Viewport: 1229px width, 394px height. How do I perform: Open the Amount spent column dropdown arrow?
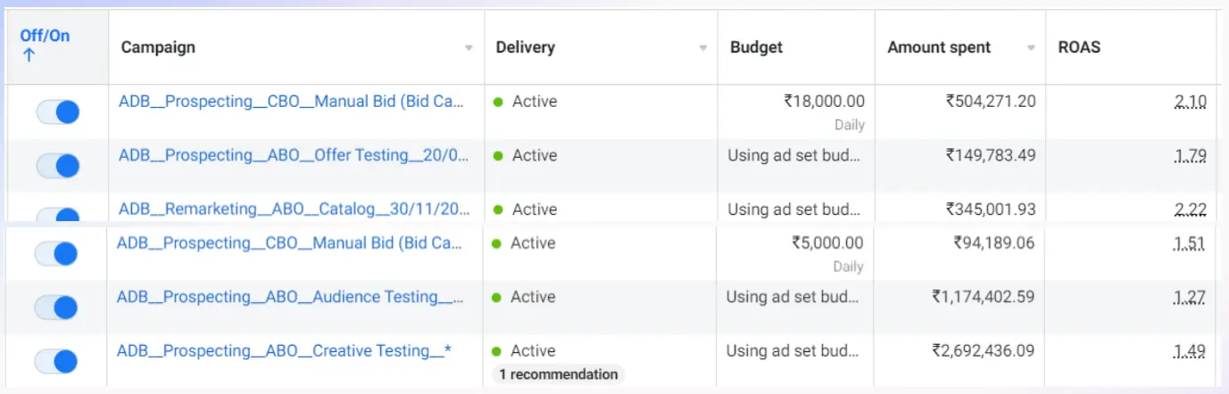(x=1032, y=48)
